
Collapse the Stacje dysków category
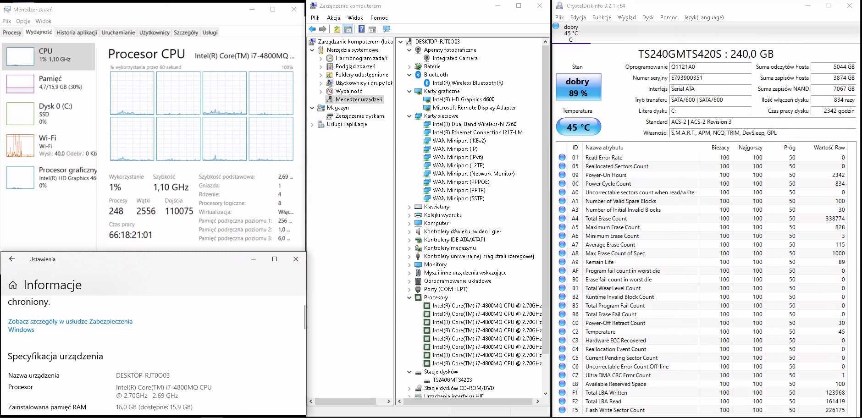pos(409,372)
